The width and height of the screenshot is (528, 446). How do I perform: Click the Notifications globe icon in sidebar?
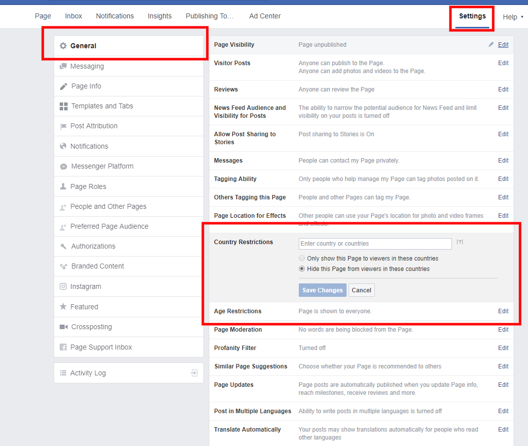63,146
